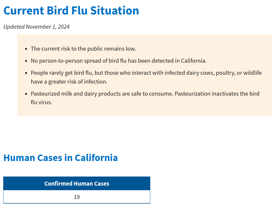Select the Updated November 1, 2024 date line
This screenshot has height=206, width=277.
36,27
